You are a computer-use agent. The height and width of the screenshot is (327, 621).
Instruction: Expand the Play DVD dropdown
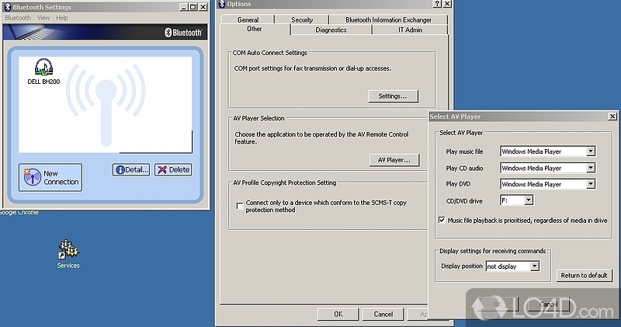pyautogui.click(x=591, y=184)
